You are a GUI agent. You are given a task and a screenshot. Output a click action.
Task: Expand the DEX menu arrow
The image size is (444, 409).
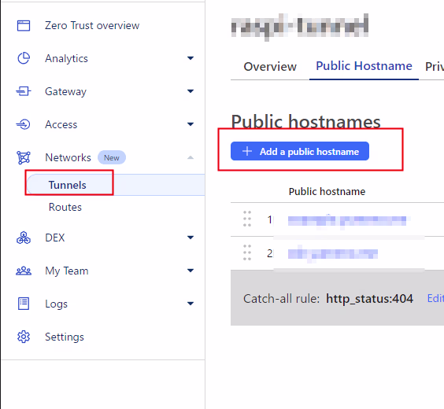tap(191, 238)
